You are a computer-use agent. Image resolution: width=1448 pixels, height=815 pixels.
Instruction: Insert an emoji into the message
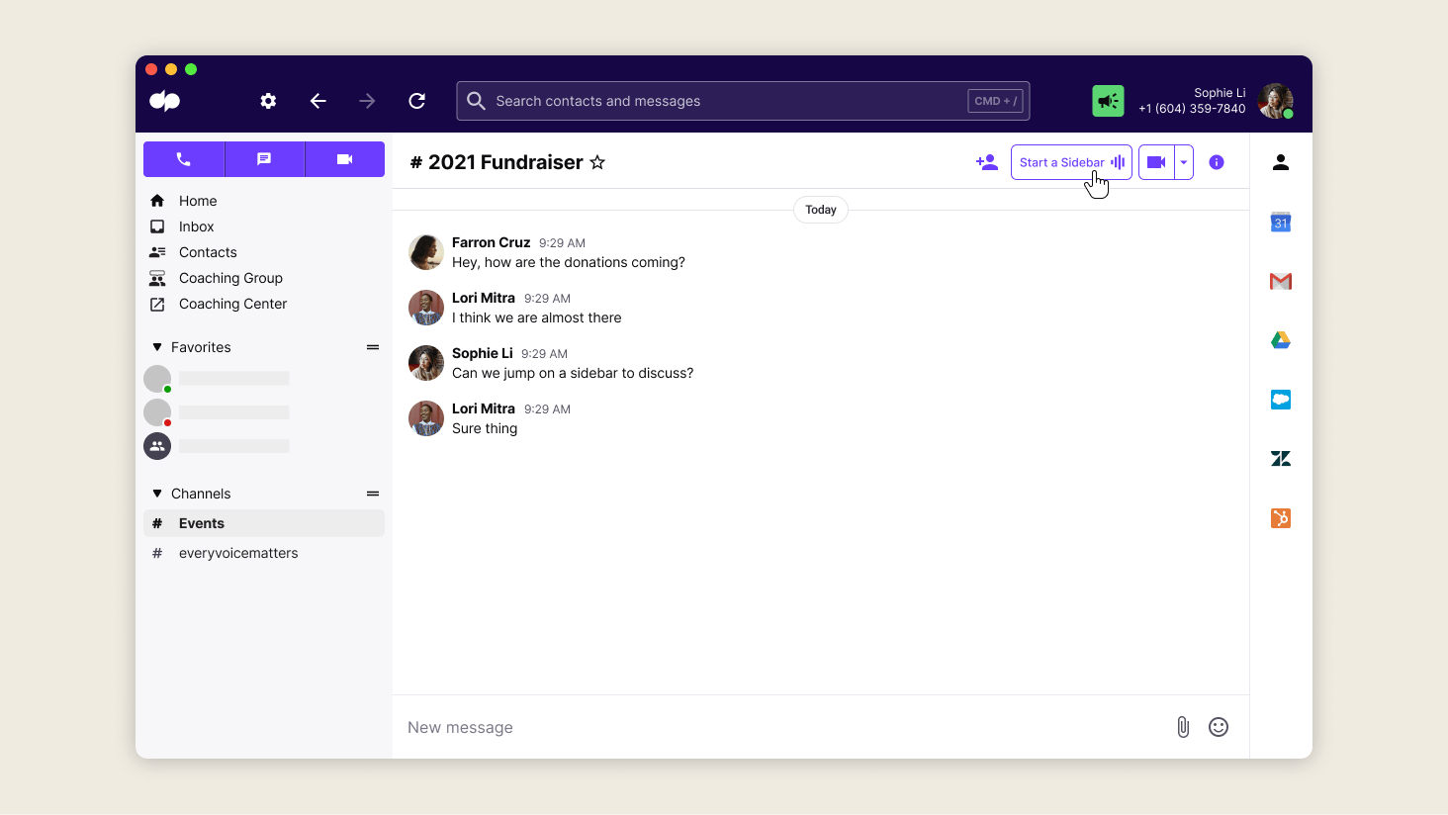coord(1218,726)
